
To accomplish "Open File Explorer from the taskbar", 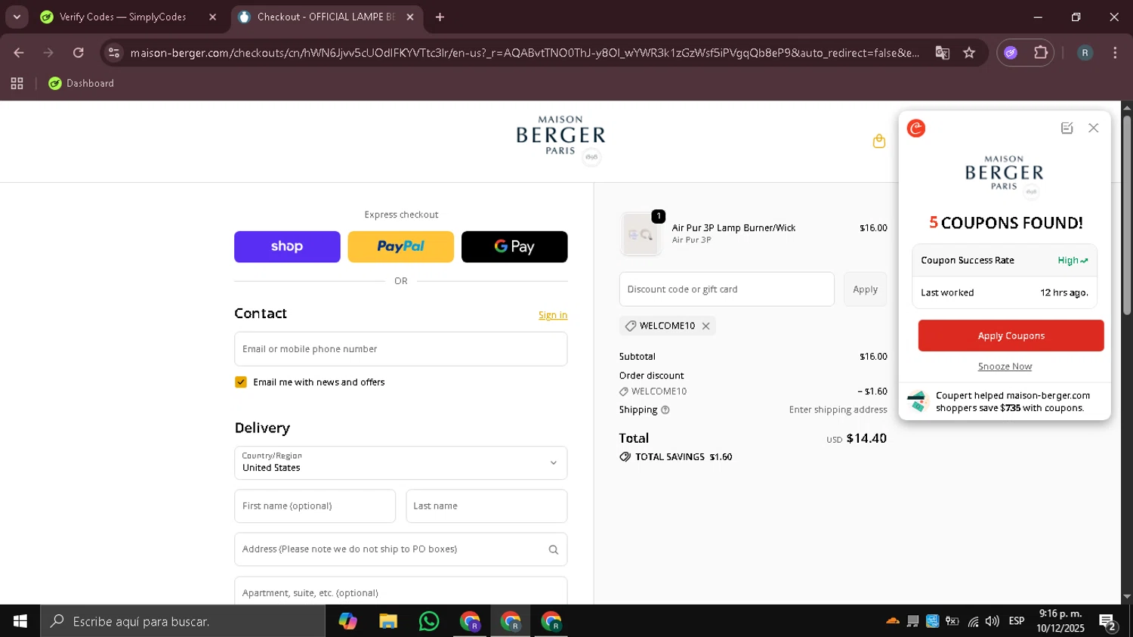I will (x=388, y=621).
